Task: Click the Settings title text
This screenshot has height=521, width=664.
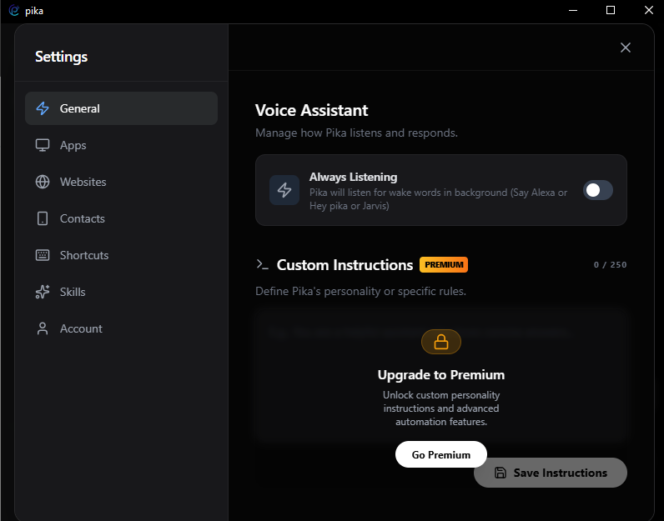Action: (x=62, y=57)
